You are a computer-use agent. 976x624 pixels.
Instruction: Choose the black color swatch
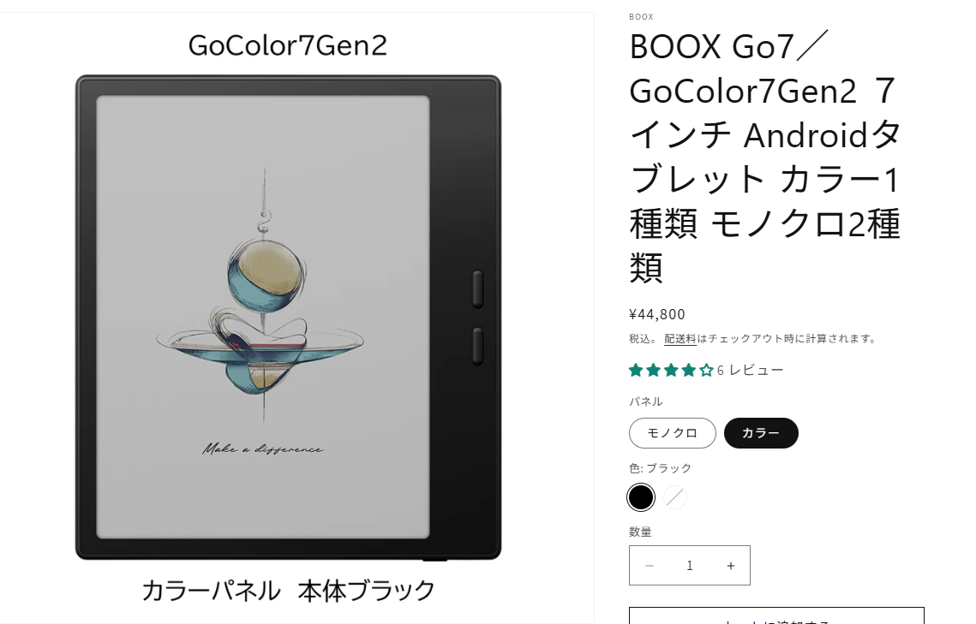coord(641,497)
